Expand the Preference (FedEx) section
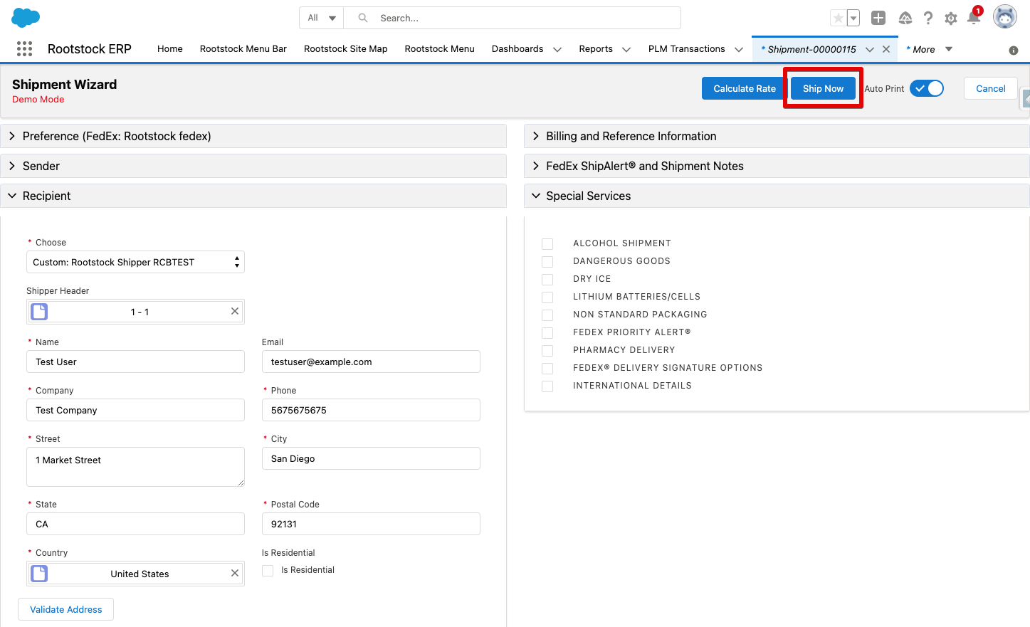 pos(253,136)
